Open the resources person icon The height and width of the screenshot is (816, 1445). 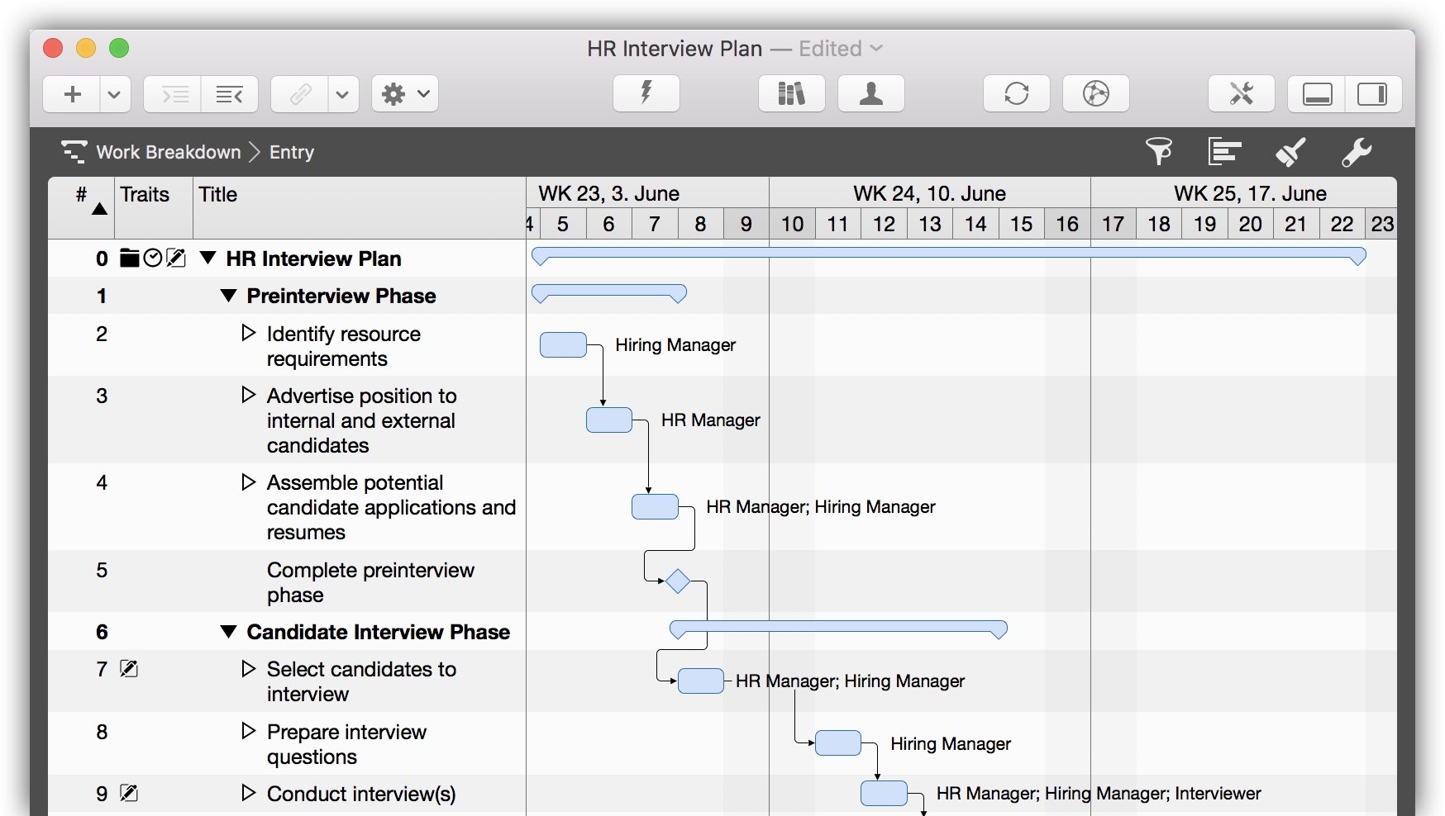pyautogui.click(x=870, y=93)
